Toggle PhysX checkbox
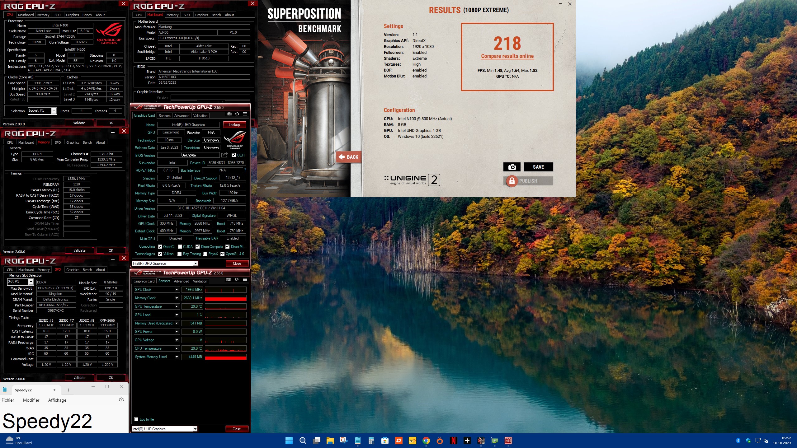The width and height of the screenshot is (797, 448). [205, 254]
